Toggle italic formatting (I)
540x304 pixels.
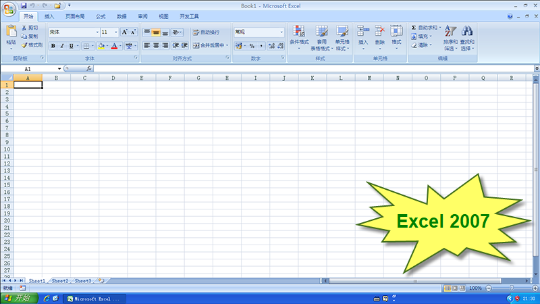pos(62,46)
